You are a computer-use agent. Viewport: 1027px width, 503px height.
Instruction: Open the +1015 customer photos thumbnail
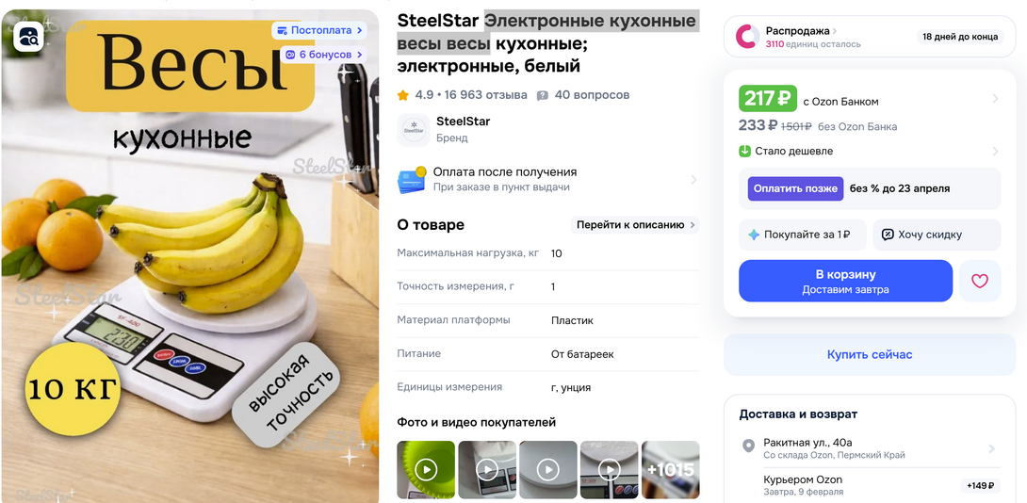(671, 470)
